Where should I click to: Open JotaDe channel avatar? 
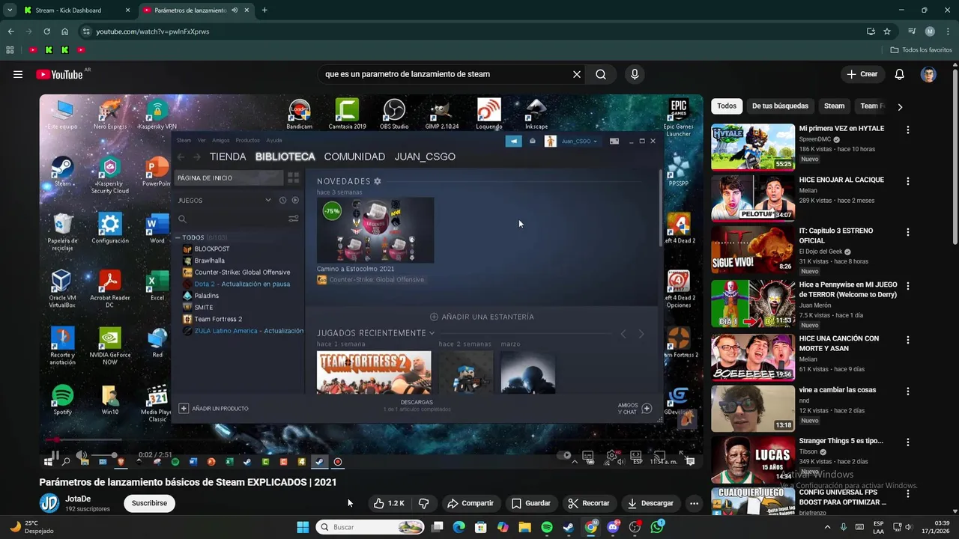(49, 503)
